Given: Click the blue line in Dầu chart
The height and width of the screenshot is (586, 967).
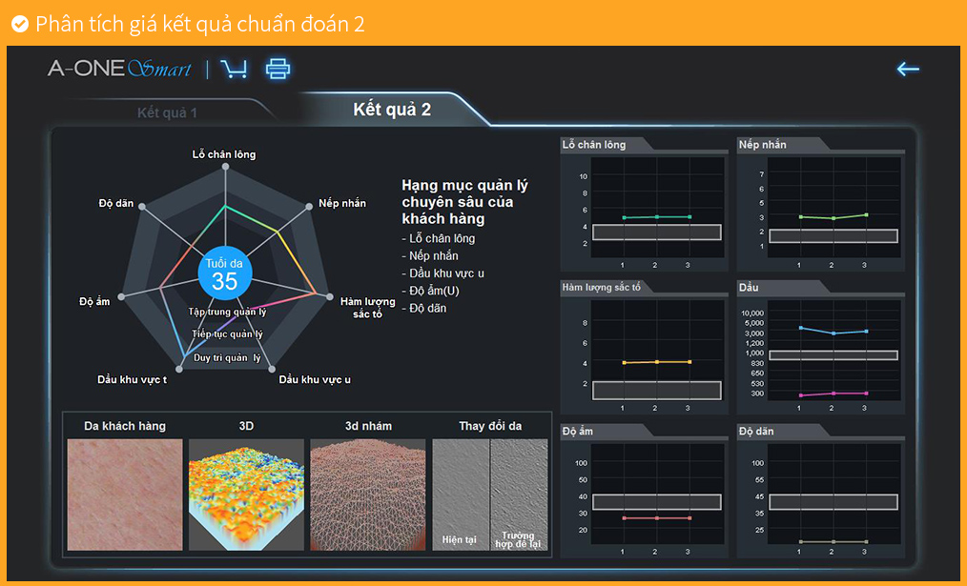Looking at the screenshot, I should coord(833,331).
